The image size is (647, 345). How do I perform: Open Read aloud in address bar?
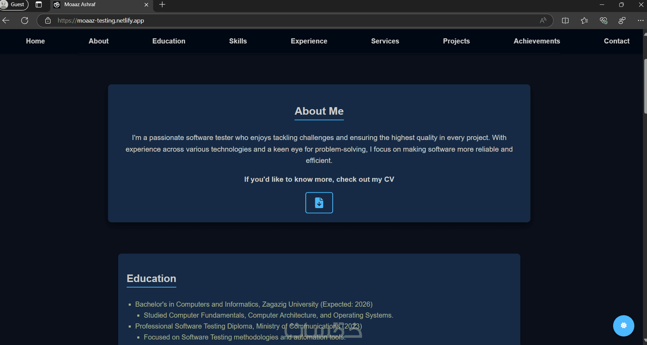click(543, 21)
